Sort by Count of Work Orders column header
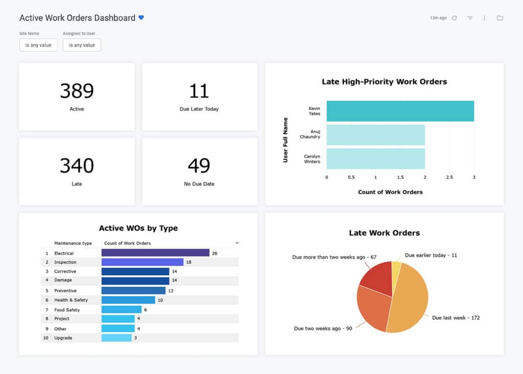The image size is (523, 374). [x=127, y=243]
